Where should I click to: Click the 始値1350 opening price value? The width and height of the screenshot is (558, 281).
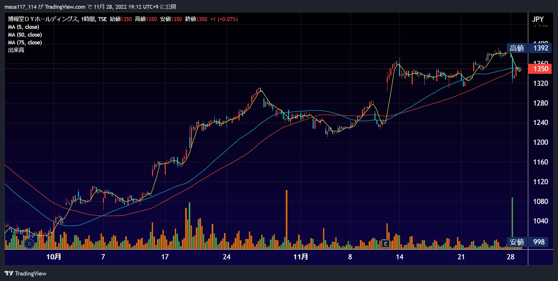121,19
